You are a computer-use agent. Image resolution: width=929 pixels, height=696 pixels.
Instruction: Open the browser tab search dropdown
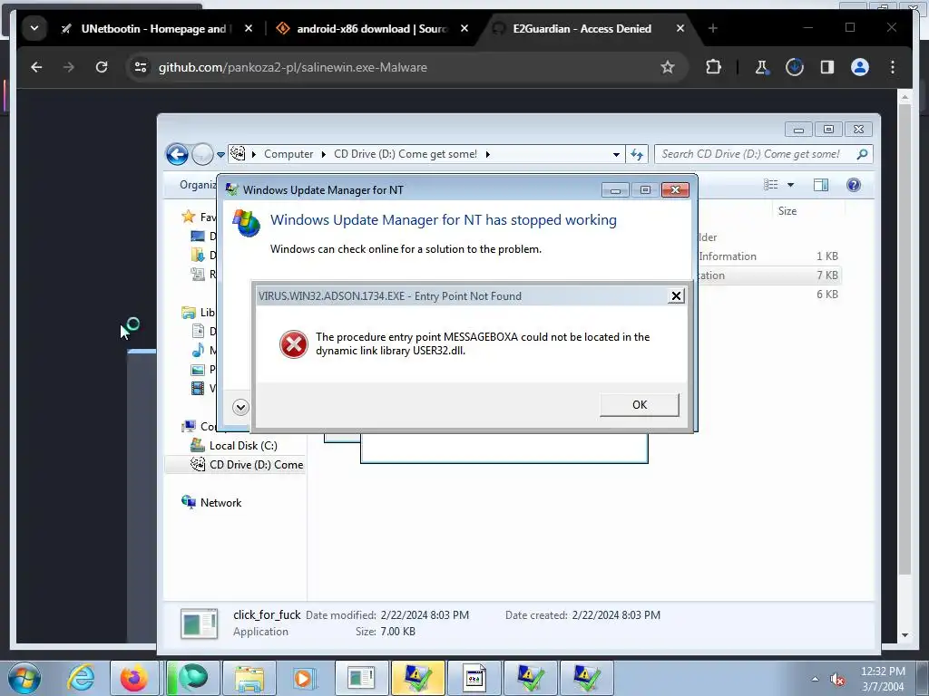coord(34,28)
